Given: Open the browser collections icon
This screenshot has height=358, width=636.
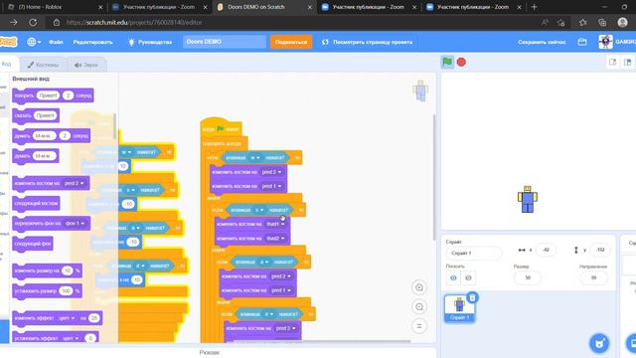Looking at the screenshot, I should click(x=602, y=22).
